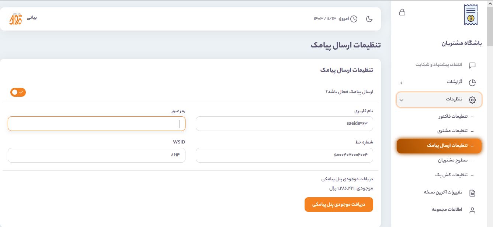493x227 pixels.
Task: Open تنظیمات فاکتور settings page
Action: tap(453, 117)
